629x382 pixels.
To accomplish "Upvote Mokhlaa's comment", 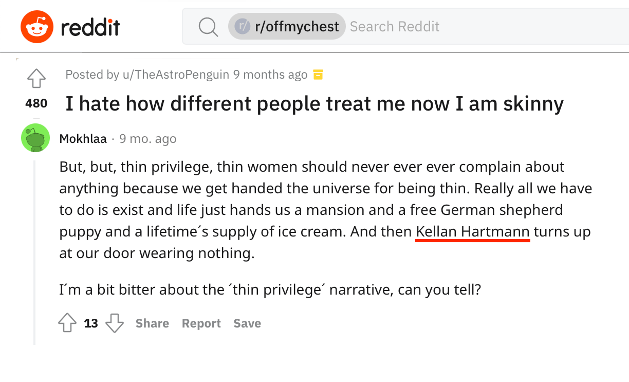I will [67, 323].
